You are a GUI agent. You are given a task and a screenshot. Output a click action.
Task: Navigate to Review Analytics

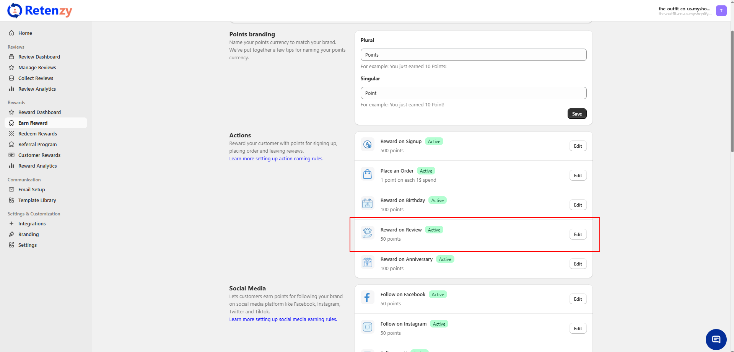37,89
